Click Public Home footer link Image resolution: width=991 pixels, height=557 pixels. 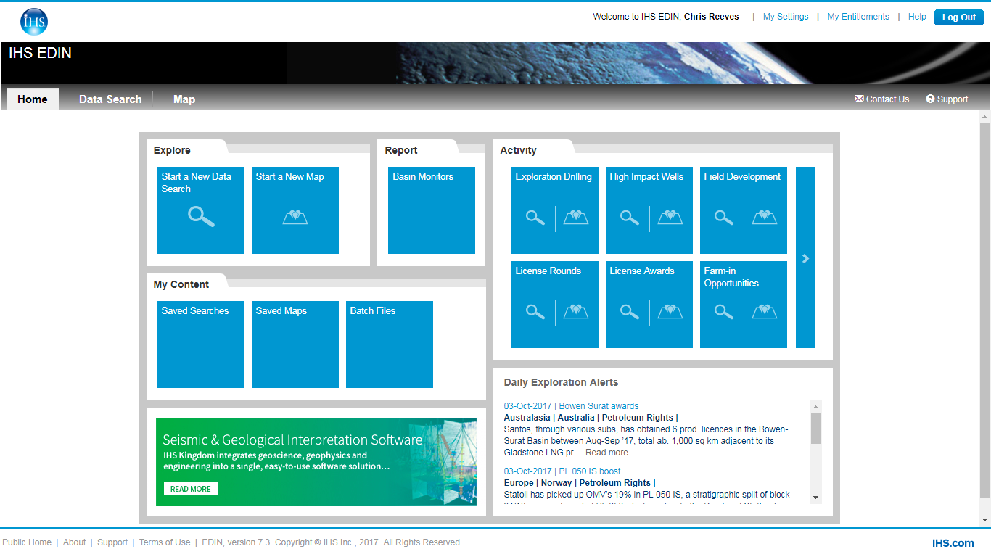pos(27,542)
